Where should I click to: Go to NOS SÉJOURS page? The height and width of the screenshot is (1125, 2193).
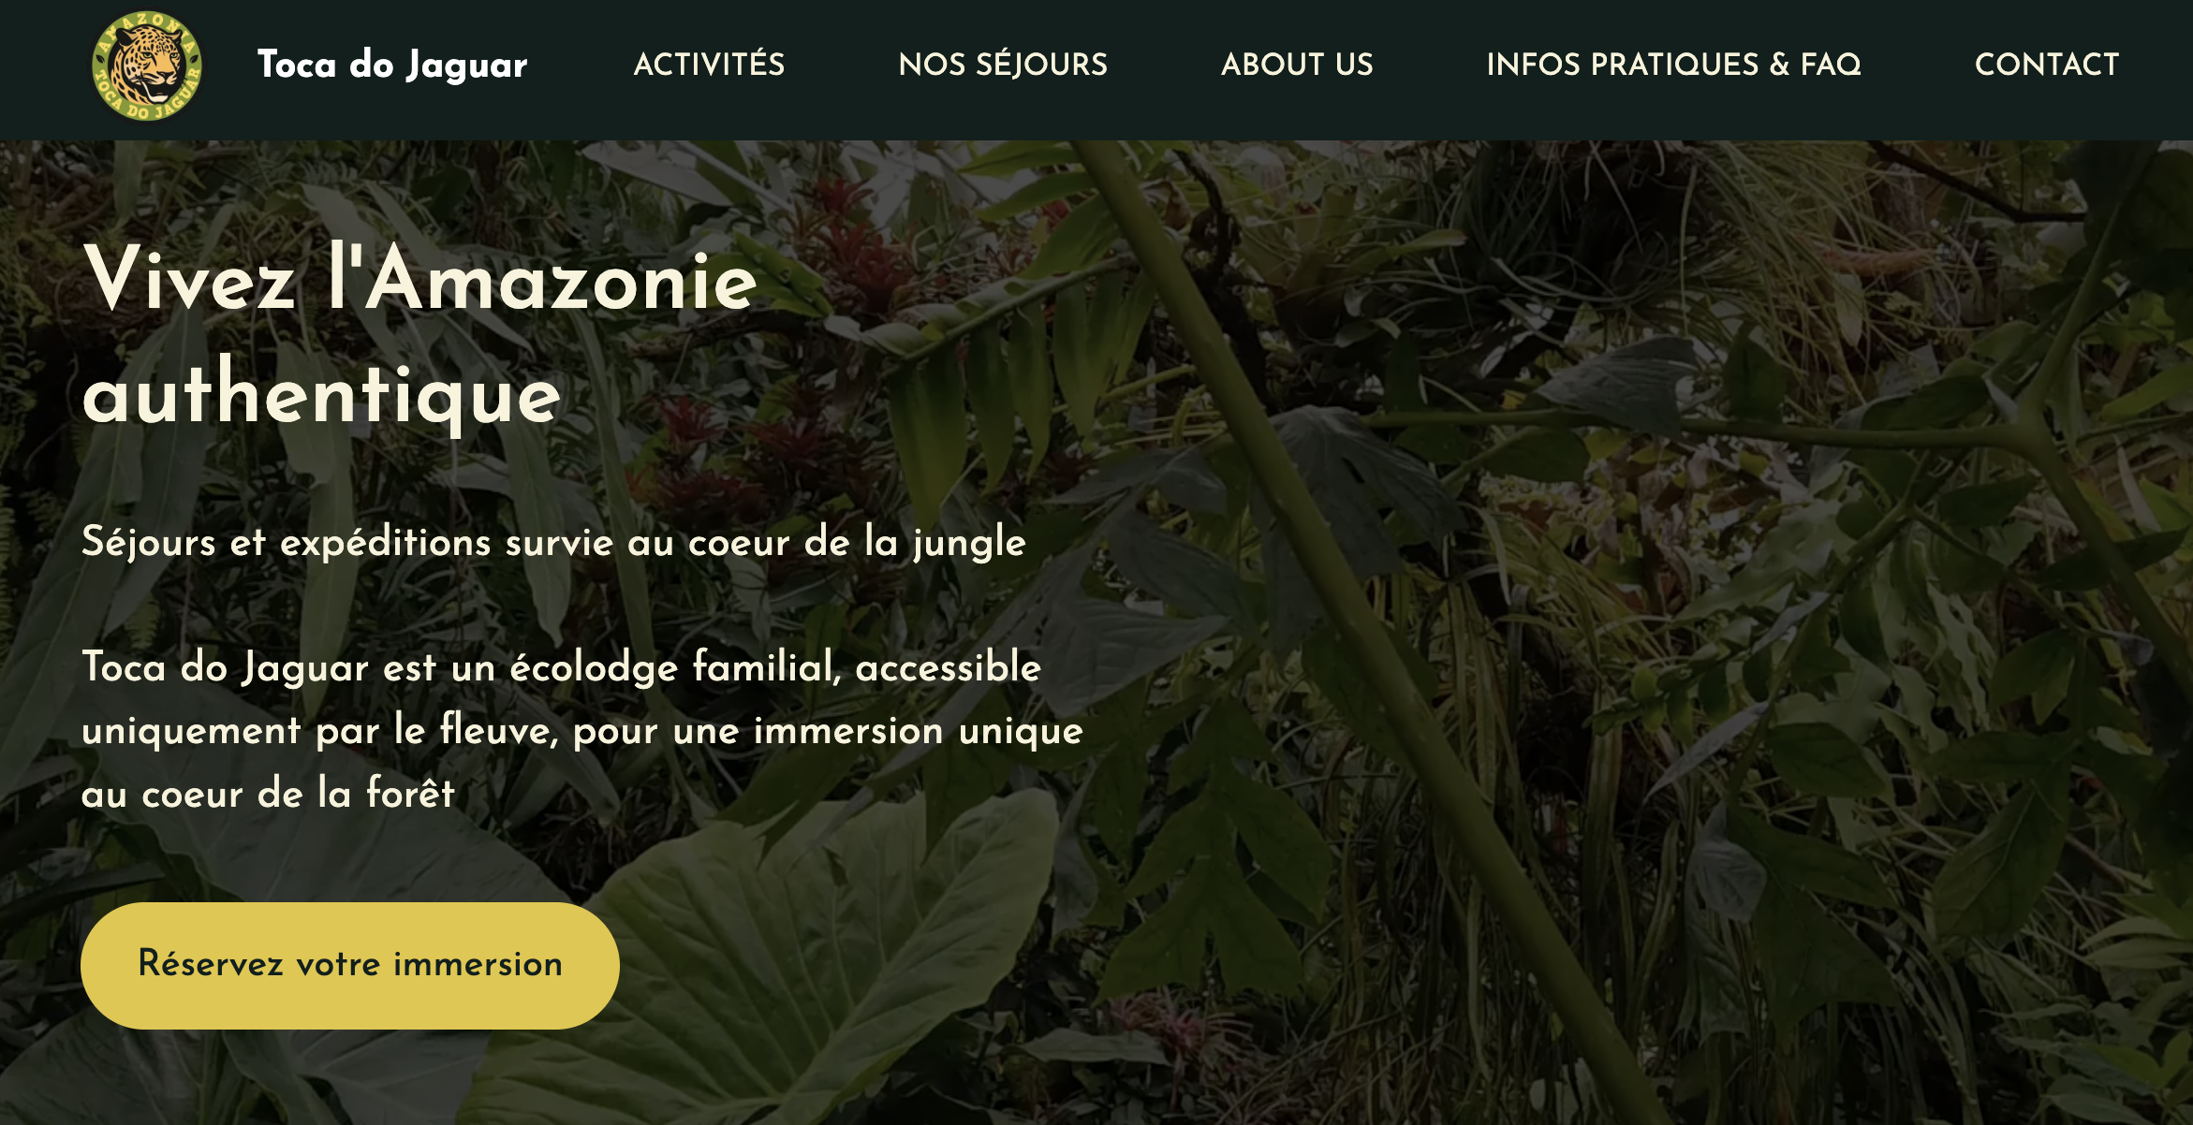(x=1003, y=64)
